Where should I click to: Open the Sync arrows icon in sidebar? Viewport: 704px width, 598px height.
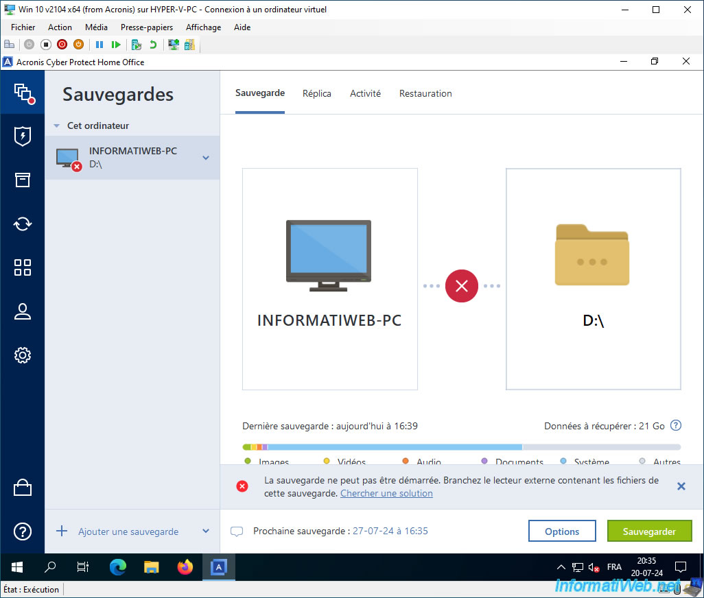[x=23, y=224]
